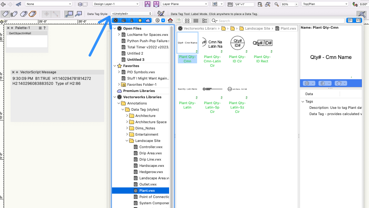Click the Vectorworks Libraries circle-V filter icon

115,21
